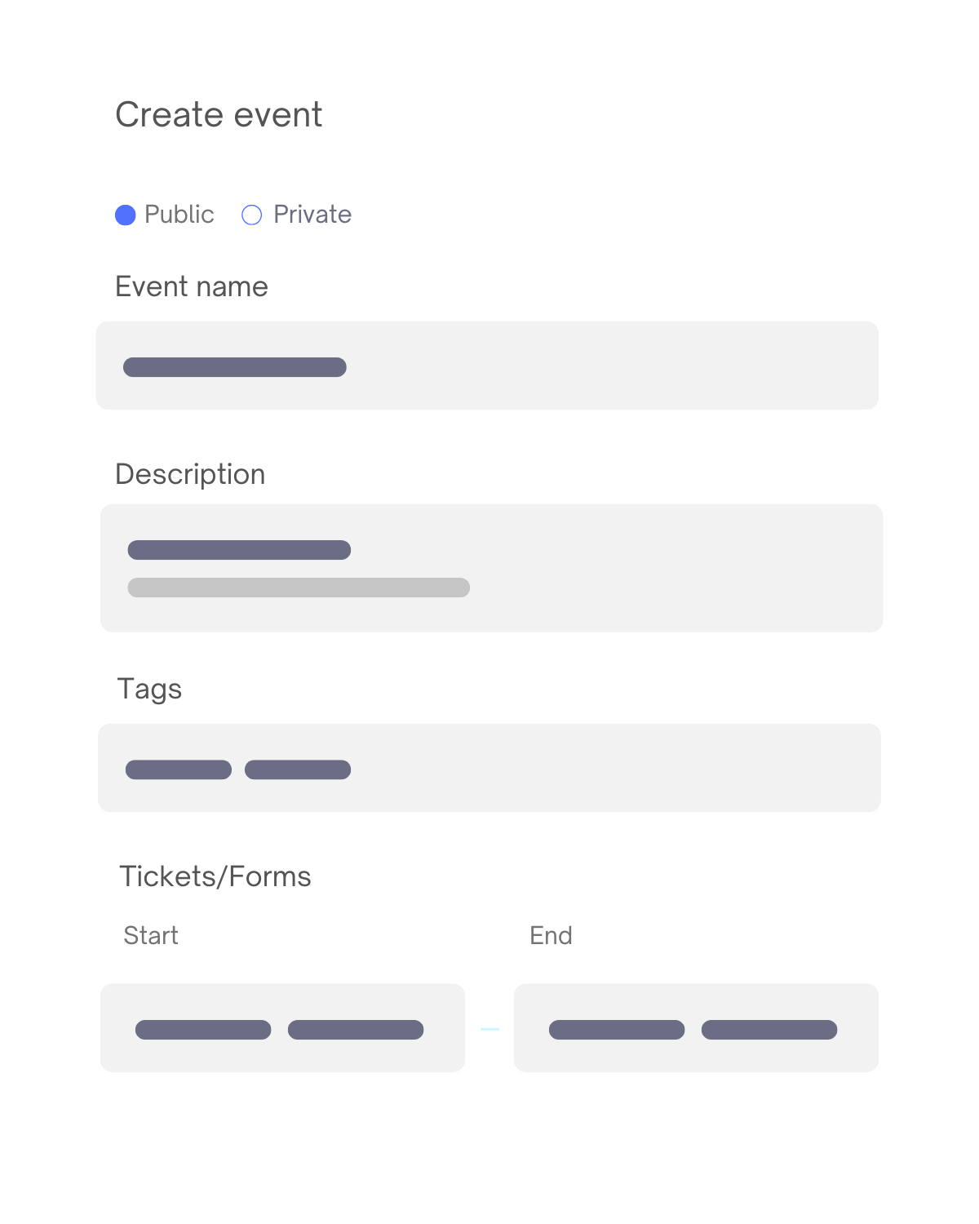Viewport: 979px width, 1224px height.
Task: Click the End date placeholder pill
Action: (x=617, y=1030)
